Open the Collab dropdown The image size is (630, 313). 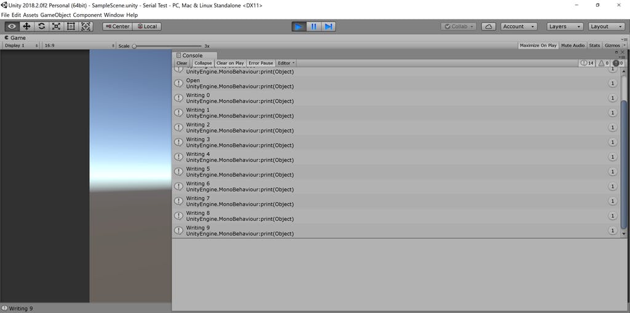(x=458, y=26)
